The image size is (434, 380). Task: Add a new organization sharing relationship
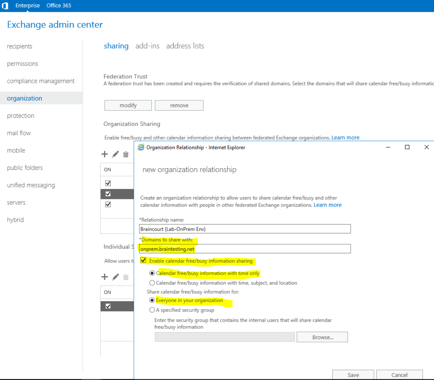(104, 154)
